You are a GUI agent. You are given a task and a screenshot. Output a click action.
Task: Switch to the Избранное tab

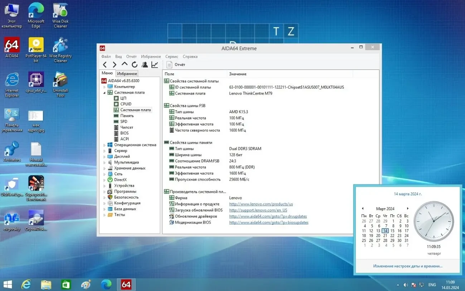pyautogui.click(x=127, y=73)
